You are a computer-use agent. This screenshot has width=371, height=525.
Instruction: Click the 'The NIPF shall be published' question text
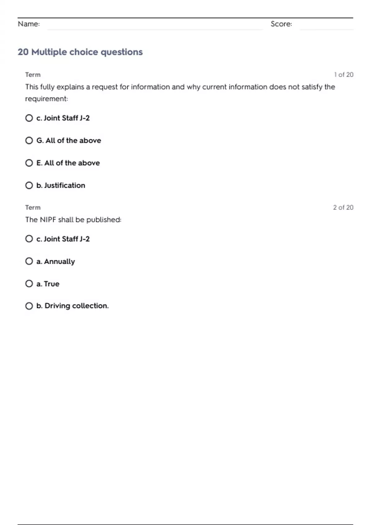73,220
